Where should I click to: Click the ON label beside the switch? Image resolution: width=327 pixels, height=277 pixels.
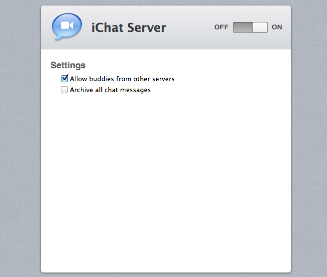pos(277,27)
